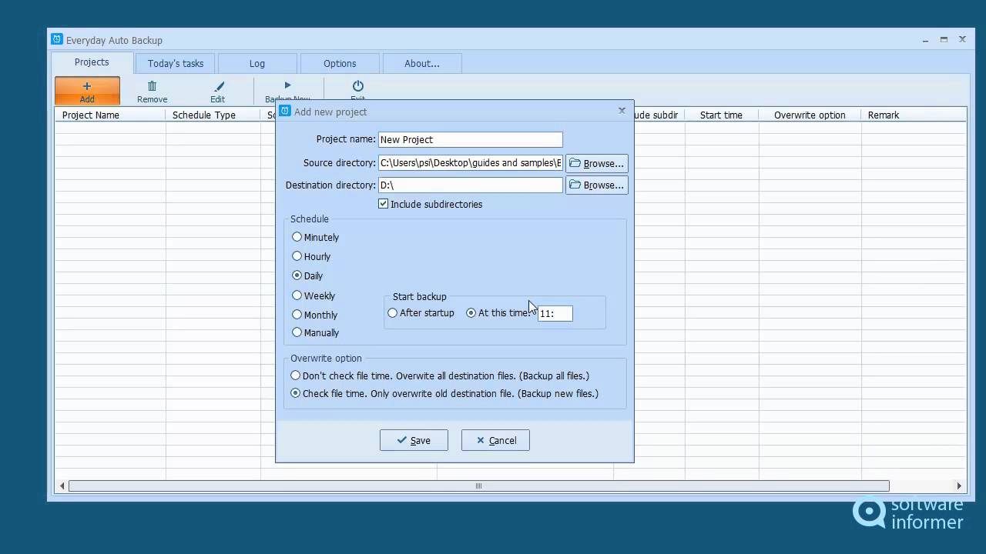Close the Add new project dialog
This screenshot has height=554, width=986.
click(622, 111)
